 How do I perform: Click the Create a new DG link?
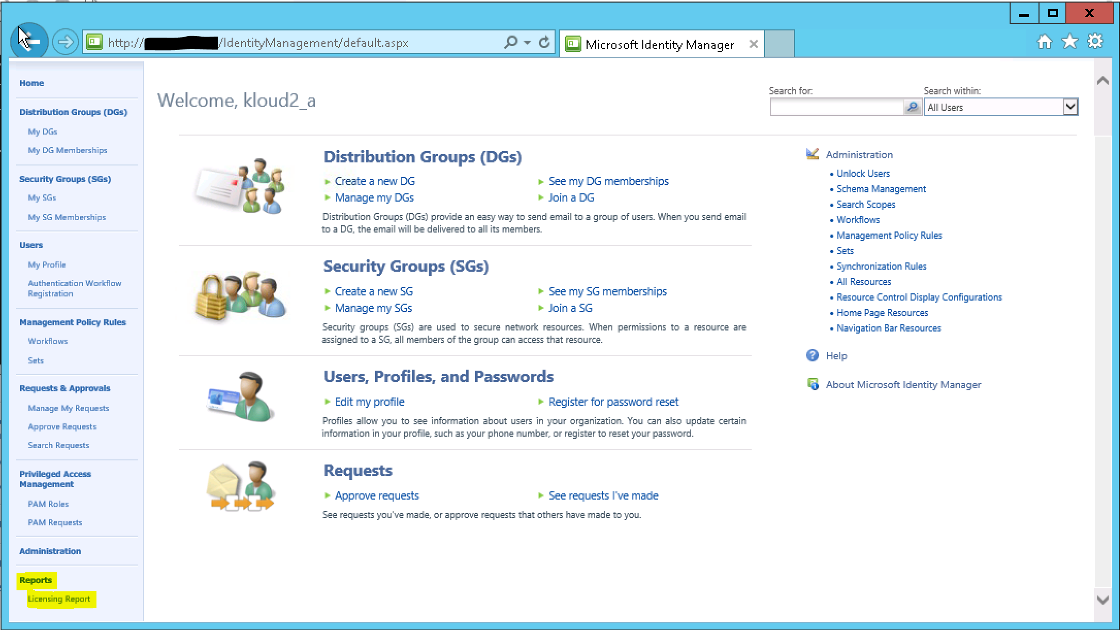pyautogui.click(x=375, y=181)
